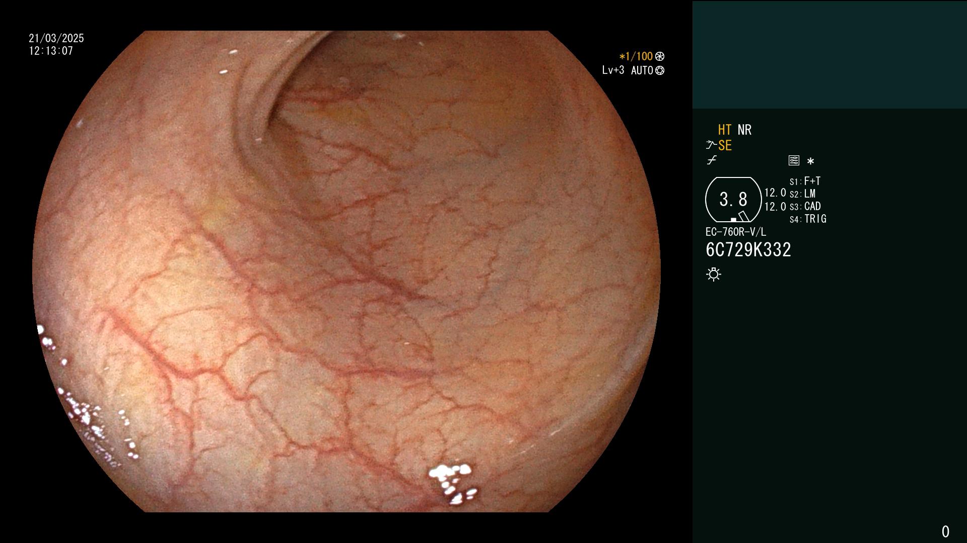Click the iris aperture icon beside AUTO
This screenshot has height=543, width=967.
pyautogui.click(x=660, y=71)
